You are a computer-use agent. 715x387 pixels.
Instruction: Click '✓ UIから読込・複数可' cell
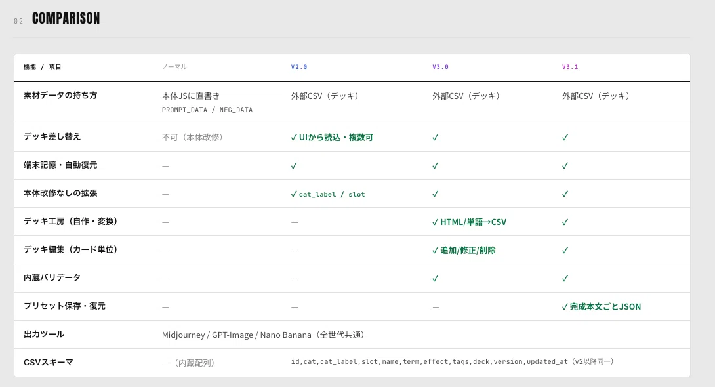pyautogui.click(x=332, y=137)
